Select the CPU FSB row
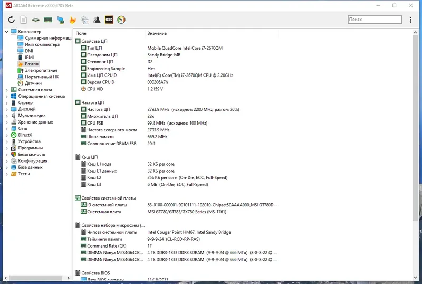The image size is (422, 284). coord(178,123)
